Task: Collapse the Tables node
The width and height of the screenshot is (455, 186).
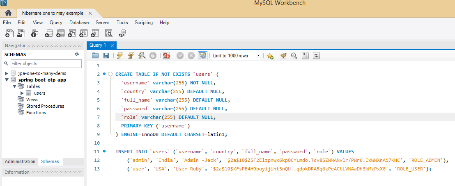Action: [14, 86]
